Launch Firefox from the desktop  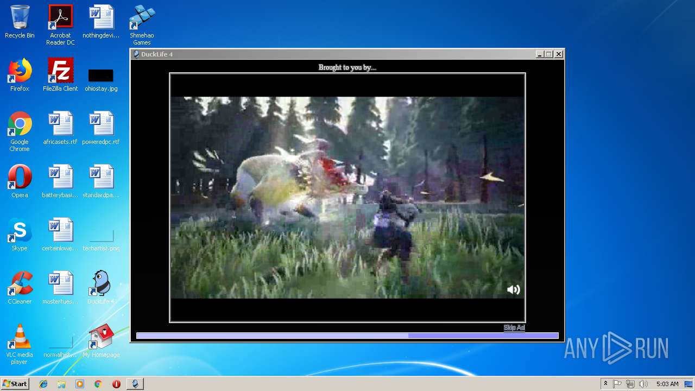pyautogui.click(x=20, y=75)
